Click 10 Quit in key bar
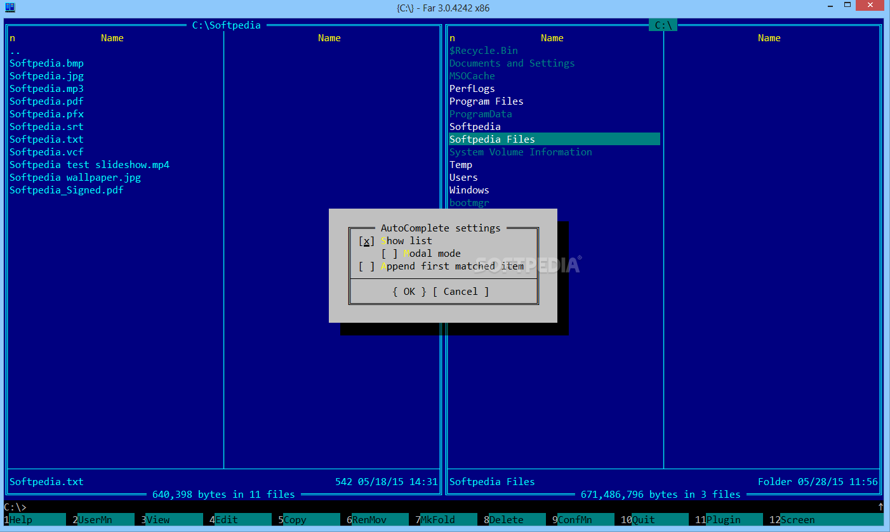The height and width of the screenshot is (532, 890). point(654,520)
